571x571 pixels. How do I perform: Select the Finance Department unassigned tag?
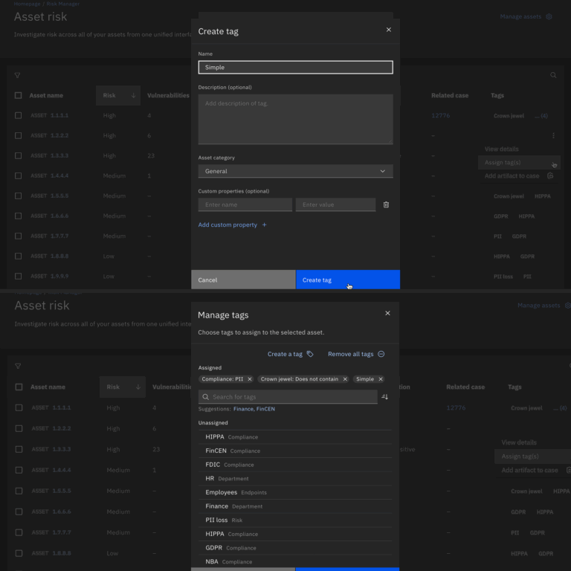click(x=295, y=506)
